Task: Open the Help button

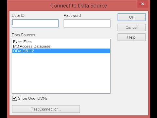Action: 131,37
